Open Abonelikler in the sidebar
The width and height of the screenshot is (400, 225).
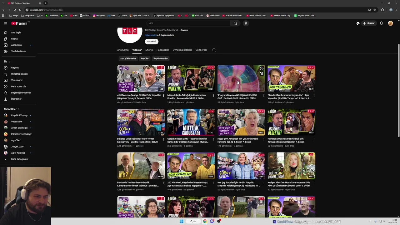coord(17,45)
